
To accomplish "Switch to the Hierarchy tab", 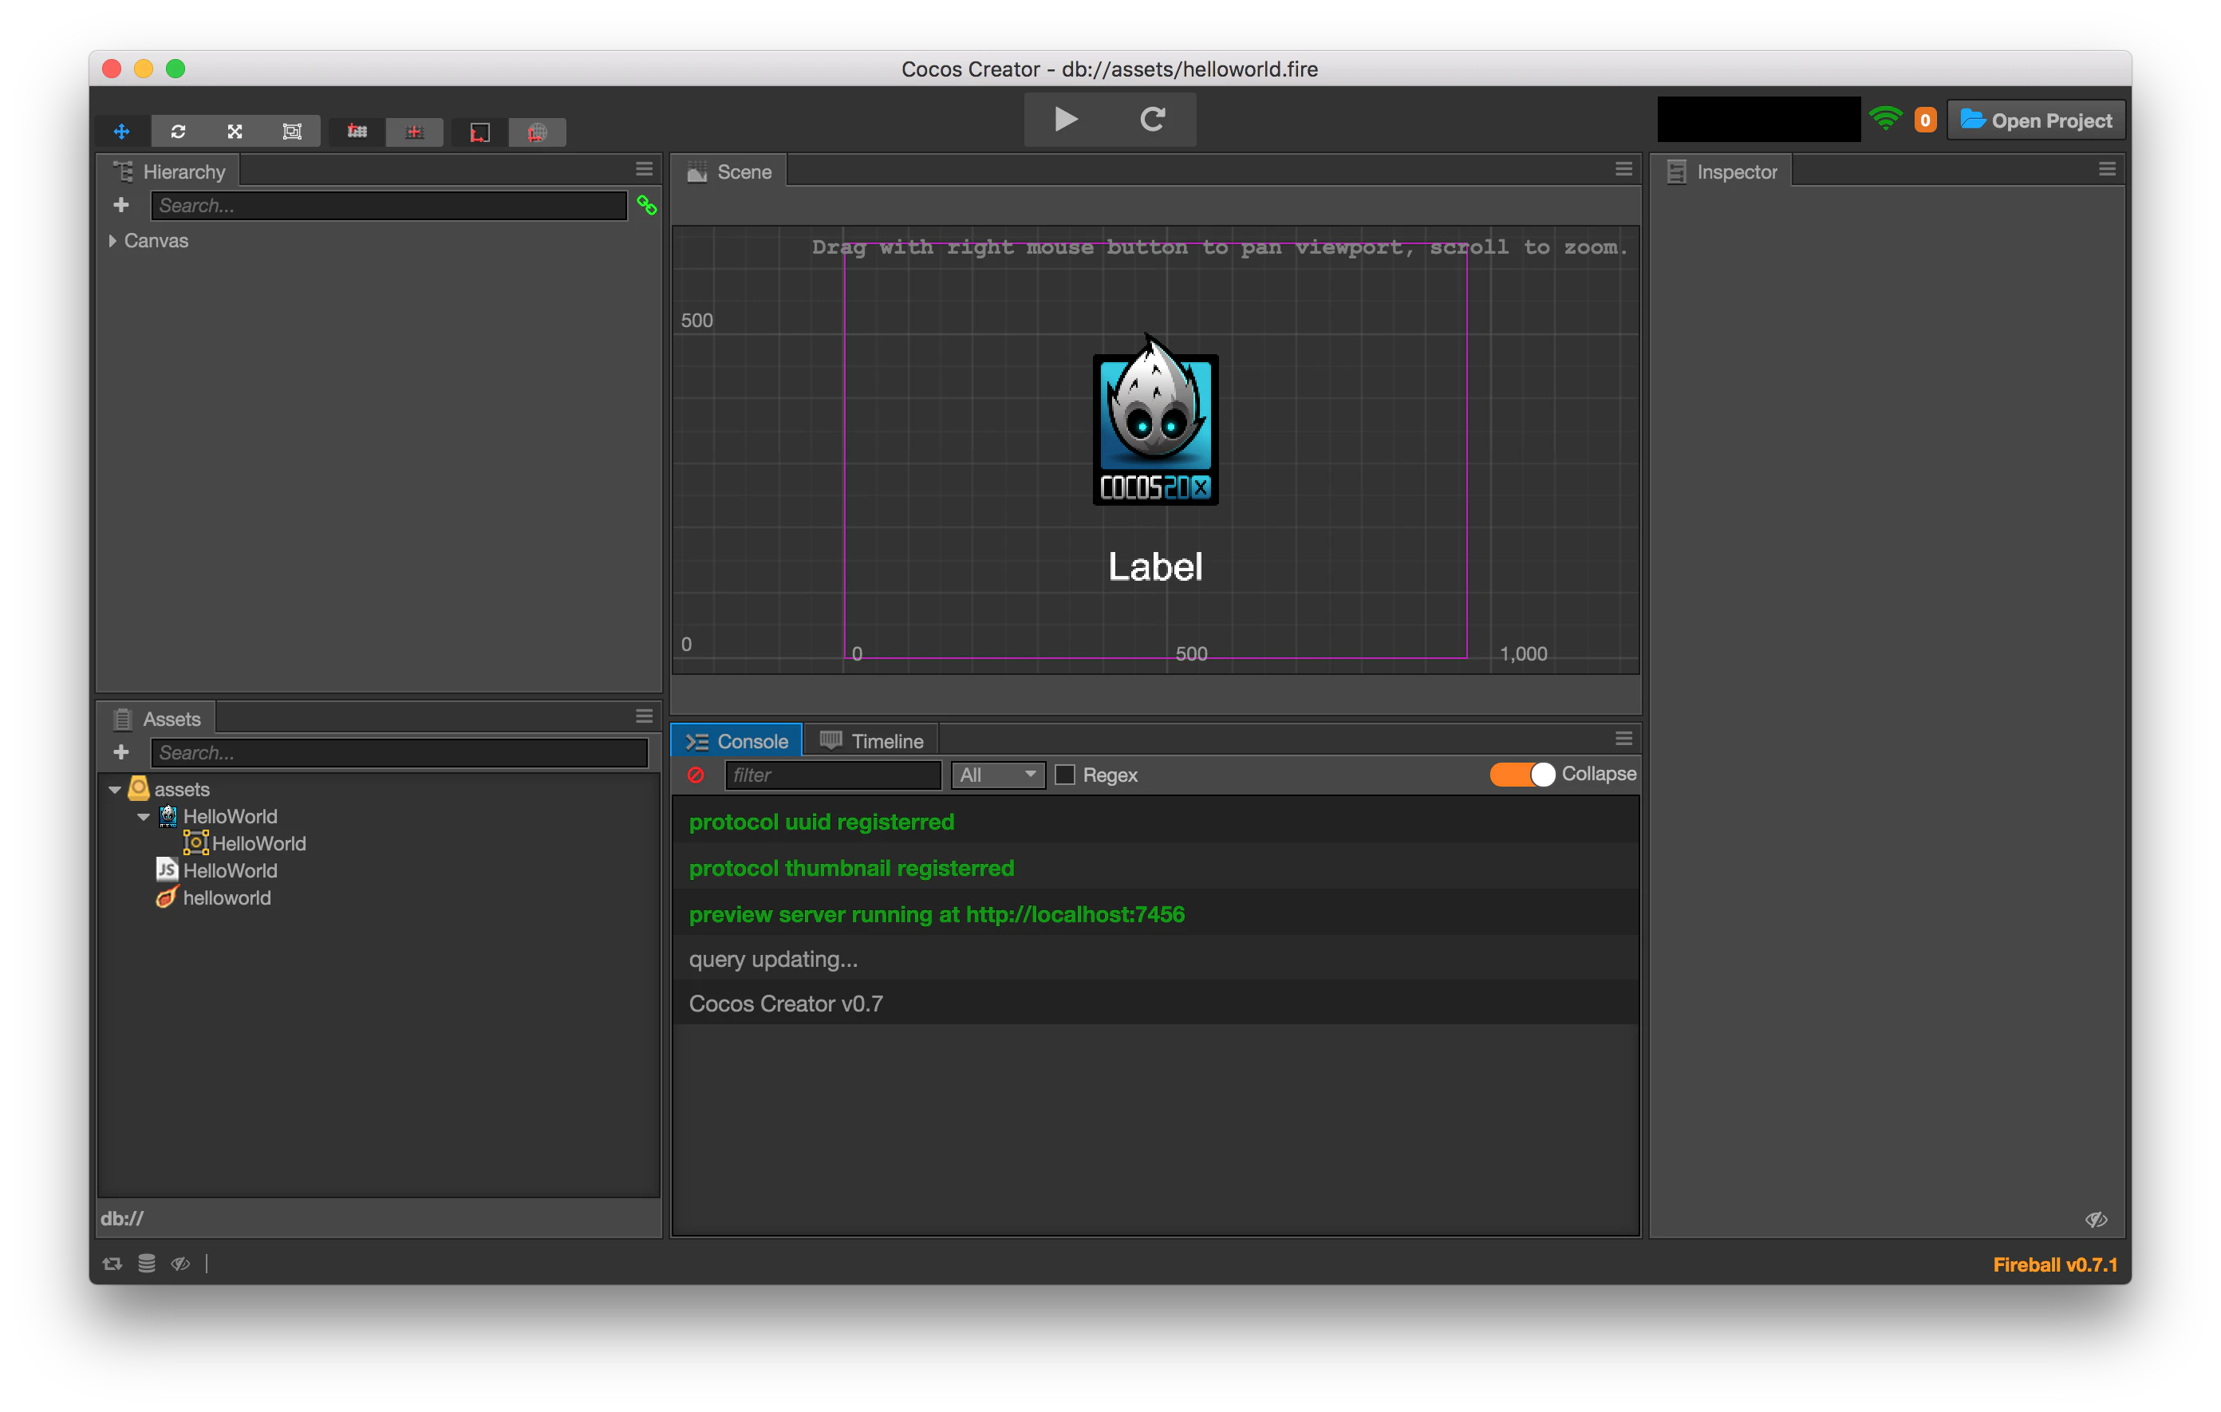I will (169, 172).
